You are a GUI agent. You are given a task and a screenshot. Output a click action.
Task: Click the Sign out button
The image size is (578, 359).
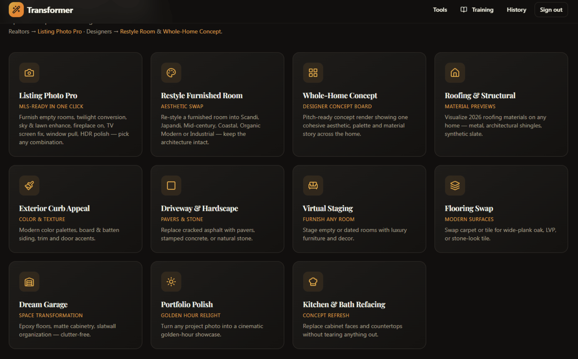[x=551, y=10]
